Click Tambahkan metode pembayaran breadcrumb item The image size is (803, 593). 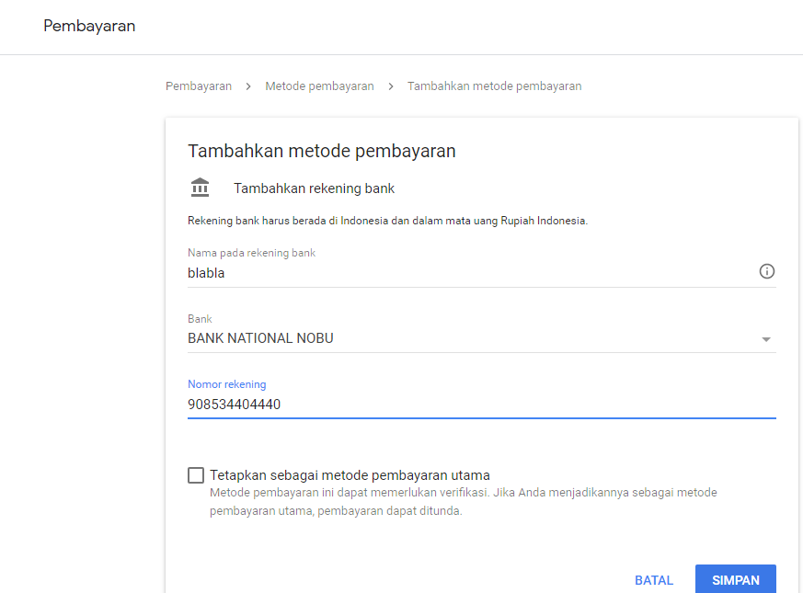(494, 86)
